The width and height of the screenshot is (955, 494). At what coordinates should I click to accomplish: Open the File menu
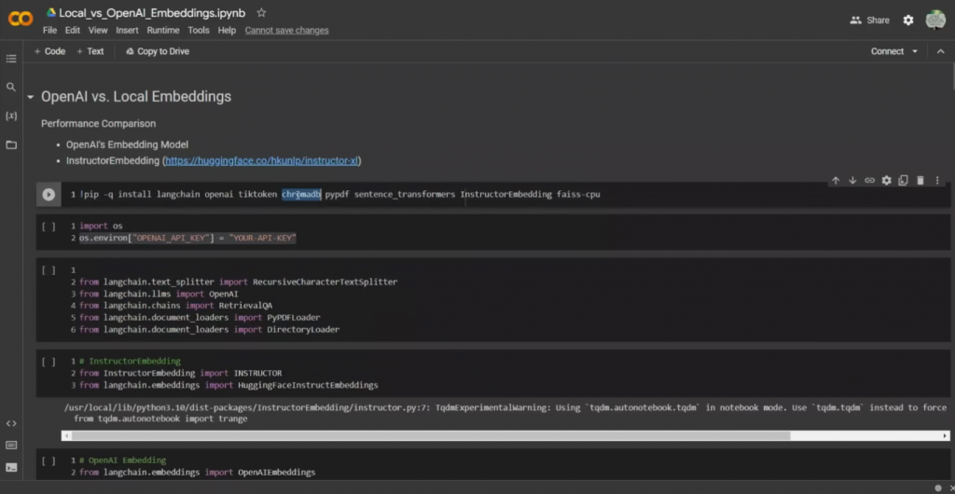coord(50,31)
